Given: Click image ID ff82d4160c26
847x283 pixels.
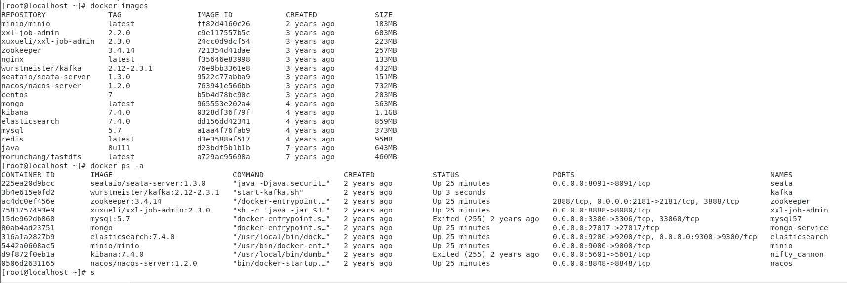Looking at the screenshot, I should [x=224, y=24].
